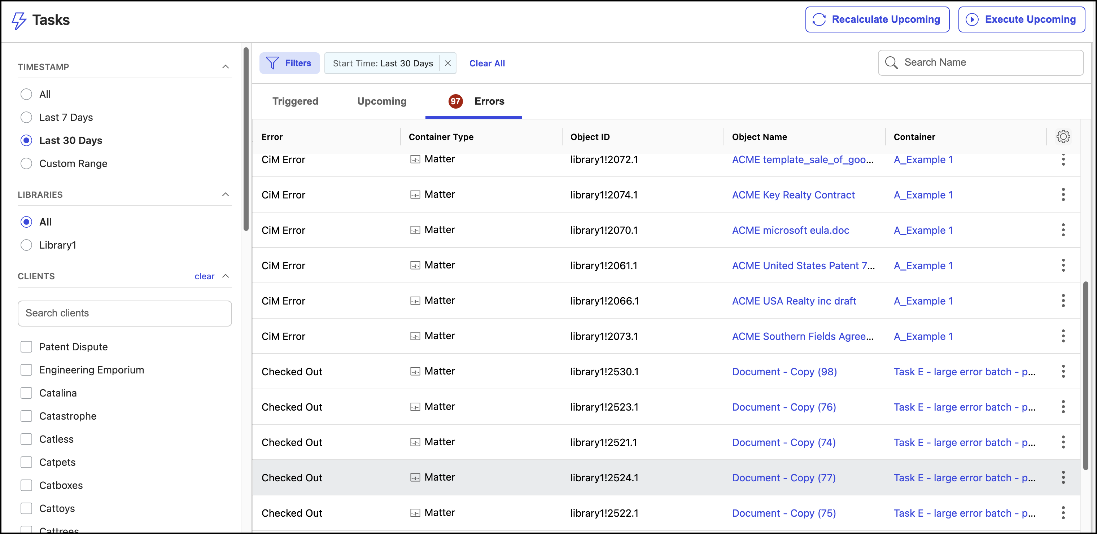Open row menu for Document - Copy (75)
Viewport: 1097px width, 534px height.
[1063, 513]
